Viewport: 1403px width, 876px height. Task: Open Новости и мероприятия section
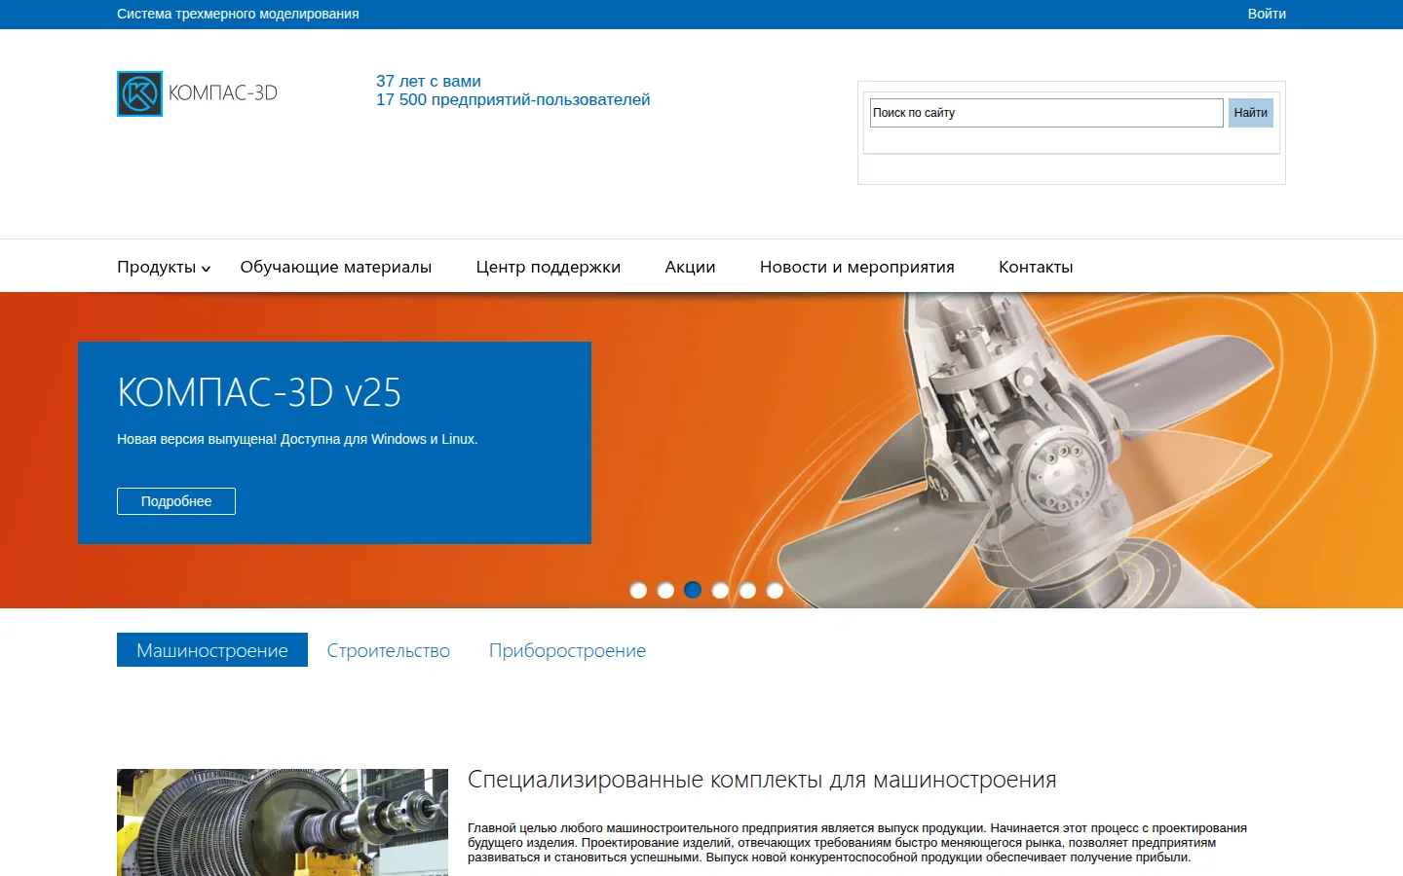point(856,267)
